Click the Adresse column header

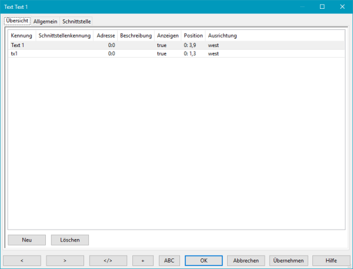(105, 36)
